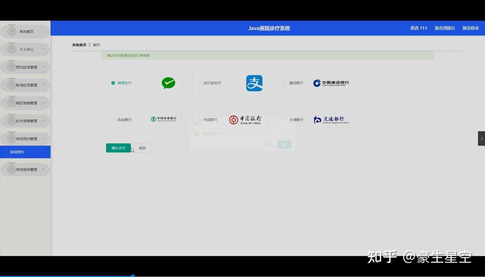Open the 取消挂号管理 sidebar menu label
The width and height of the screenshot is (485, 277).
pos(27,85)
